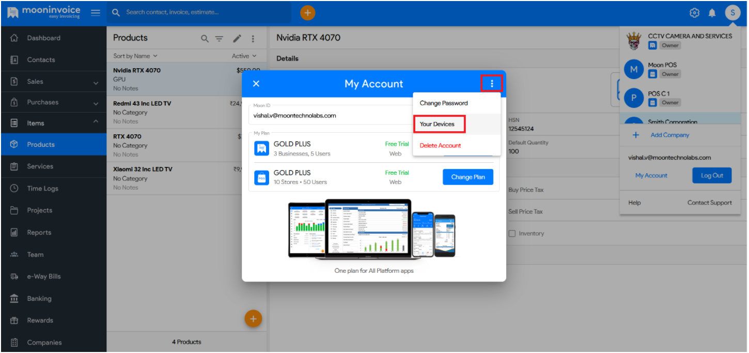This screenshot has width=749, height=353.
Task: Click the Contacts icon in sidebar
Action: point(14,59)
